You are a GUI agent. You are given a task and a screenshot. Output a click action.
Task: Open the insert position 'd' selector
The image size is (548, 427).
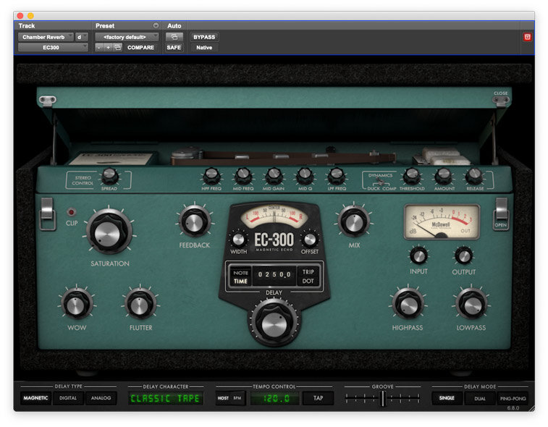tap(81, 37)
